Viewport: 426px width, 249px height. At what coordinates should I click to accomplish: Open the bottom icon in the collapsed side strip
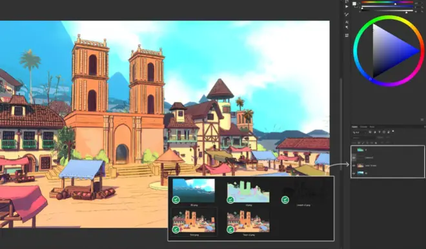[x=347, y=35]
